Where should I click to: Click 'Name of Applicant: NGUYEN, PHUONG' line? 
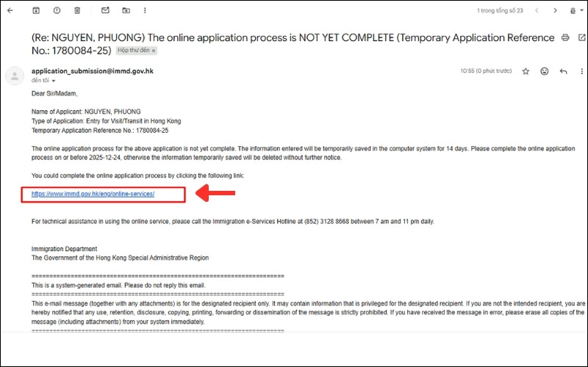click(86, 112)
